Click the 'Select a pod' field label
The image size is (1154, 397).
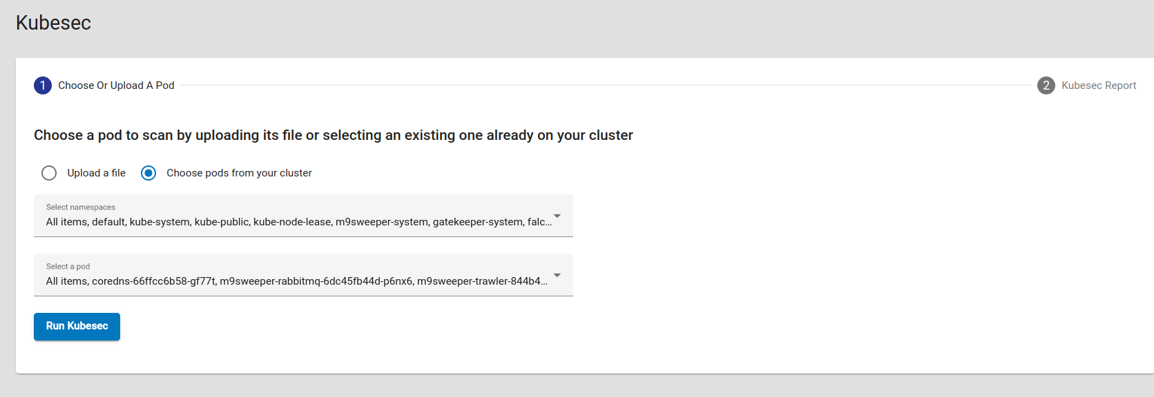(68, 267)
